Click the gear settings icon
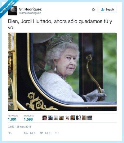 click(93, 10)
